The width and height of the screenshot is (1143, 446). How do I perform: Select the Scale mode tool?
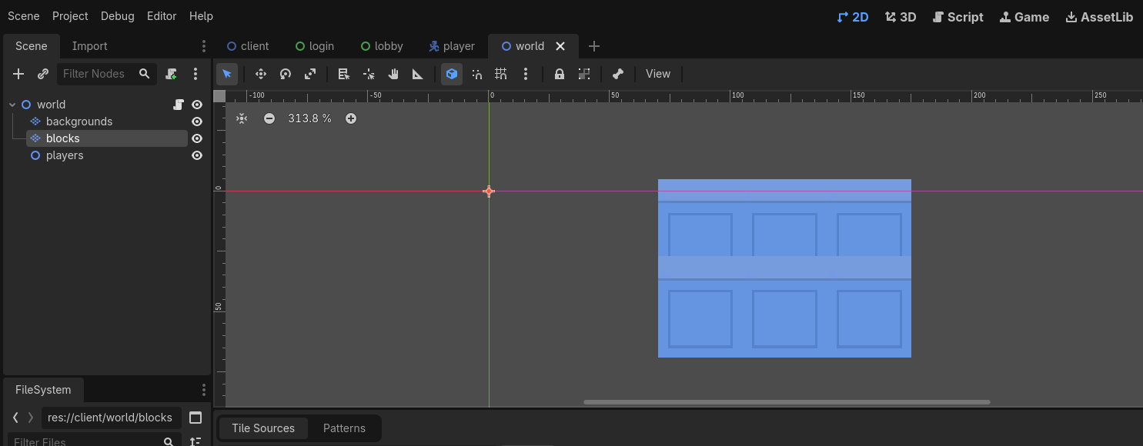[310, 74]
